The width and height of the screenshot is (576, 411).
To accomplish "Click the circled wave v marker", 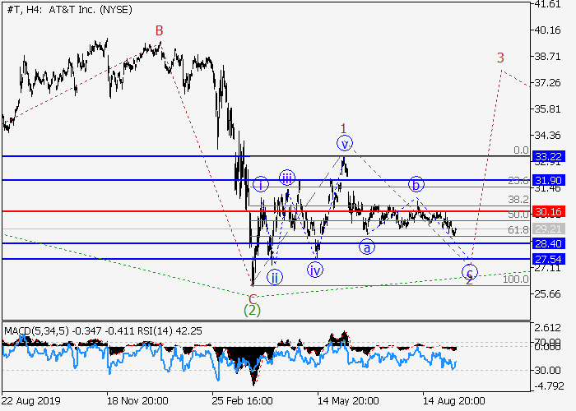I will tap(345, 144).
